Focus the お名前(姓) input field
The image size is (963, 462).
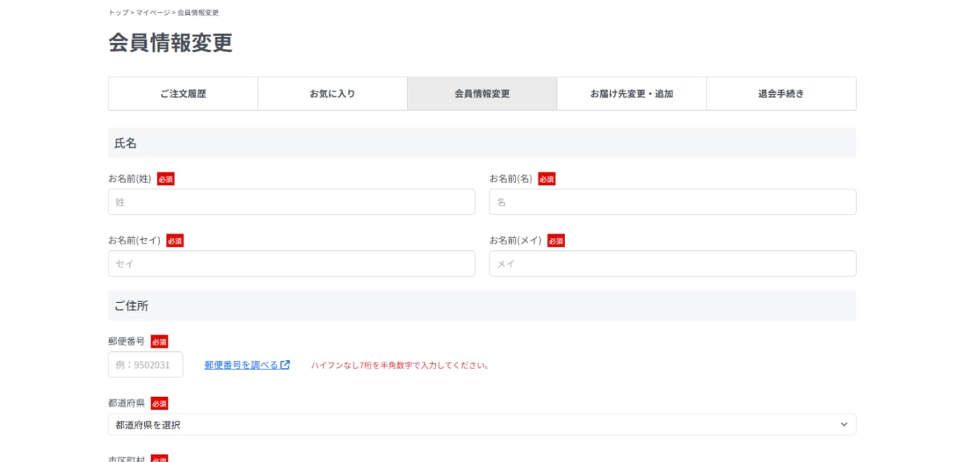click(x=291, y=202)
